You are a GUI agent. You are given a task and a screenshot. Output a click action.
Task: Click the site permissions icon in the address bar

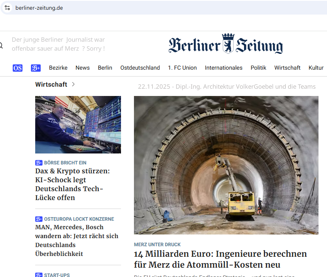(x=7, y=7)
